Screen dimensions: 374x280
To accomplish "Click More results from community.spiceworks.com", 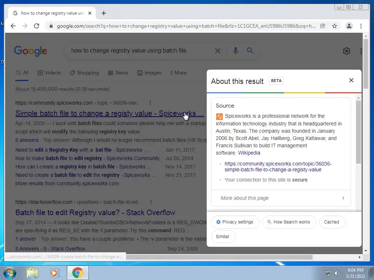I will [x=67, y=183].
